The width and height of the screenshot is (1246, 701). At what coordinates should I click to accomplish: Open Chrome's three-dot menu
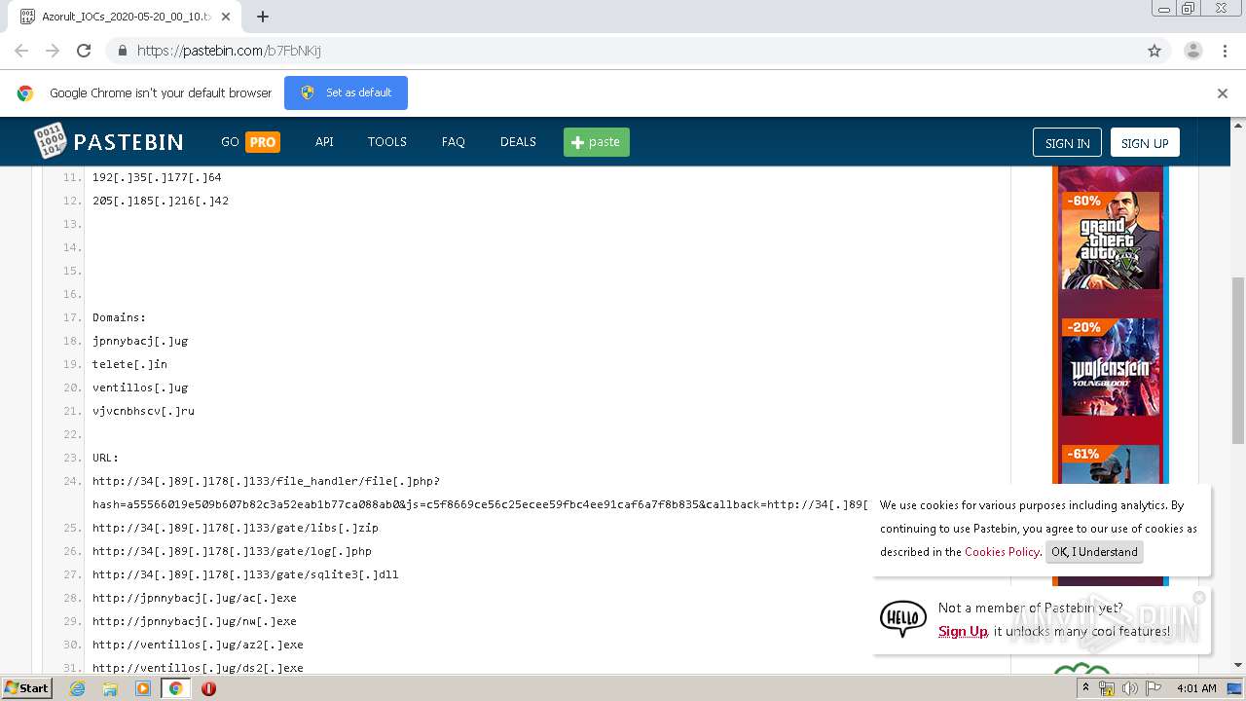1225,50
